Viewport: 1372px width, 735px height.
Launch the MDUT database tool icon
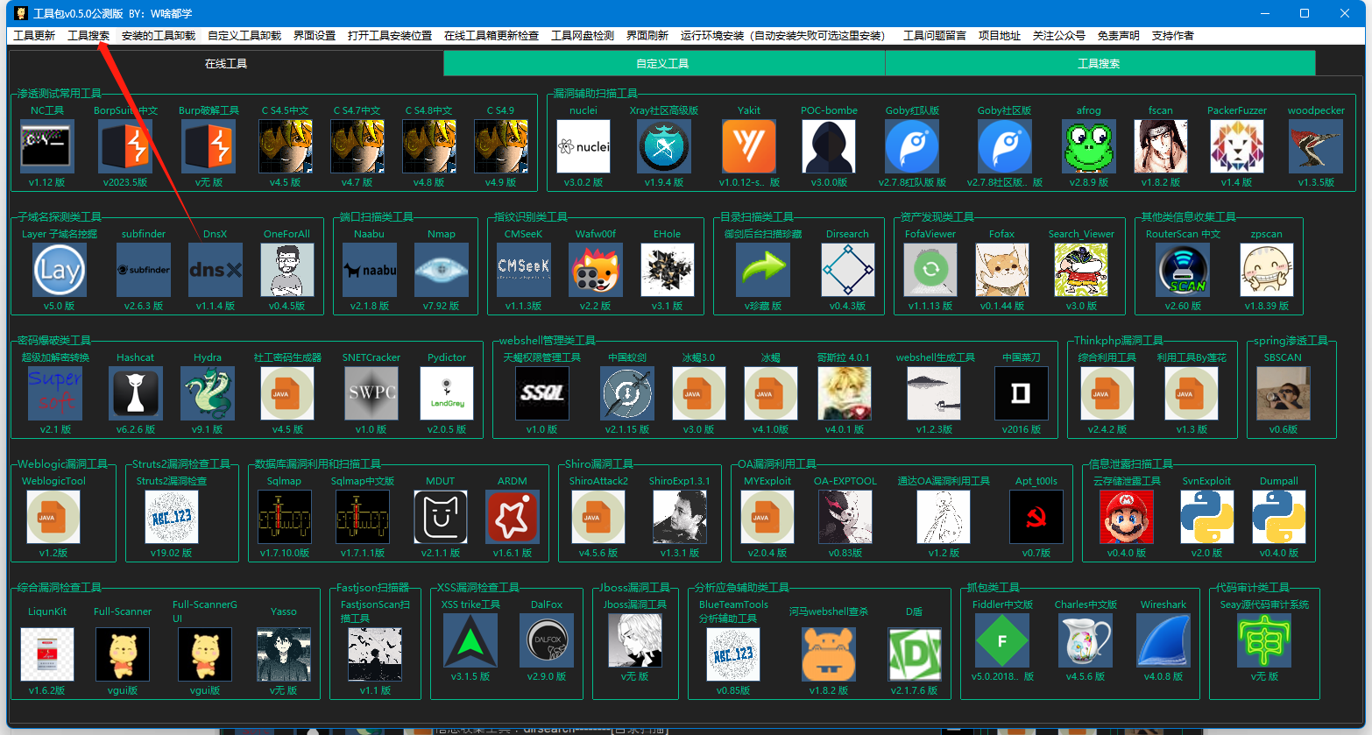click(441, 517)
